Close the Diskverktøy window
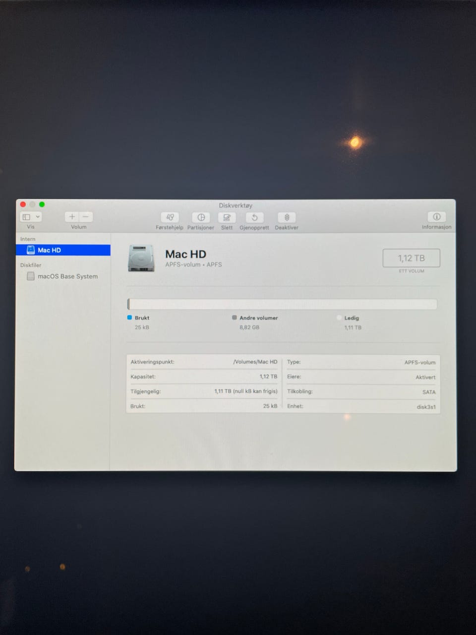This screenshot has height=635, width=476. click(23, 204)
